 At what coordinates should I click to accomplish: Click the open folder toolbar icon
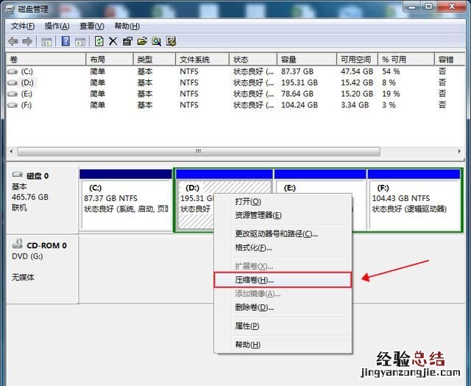point(142,41)
